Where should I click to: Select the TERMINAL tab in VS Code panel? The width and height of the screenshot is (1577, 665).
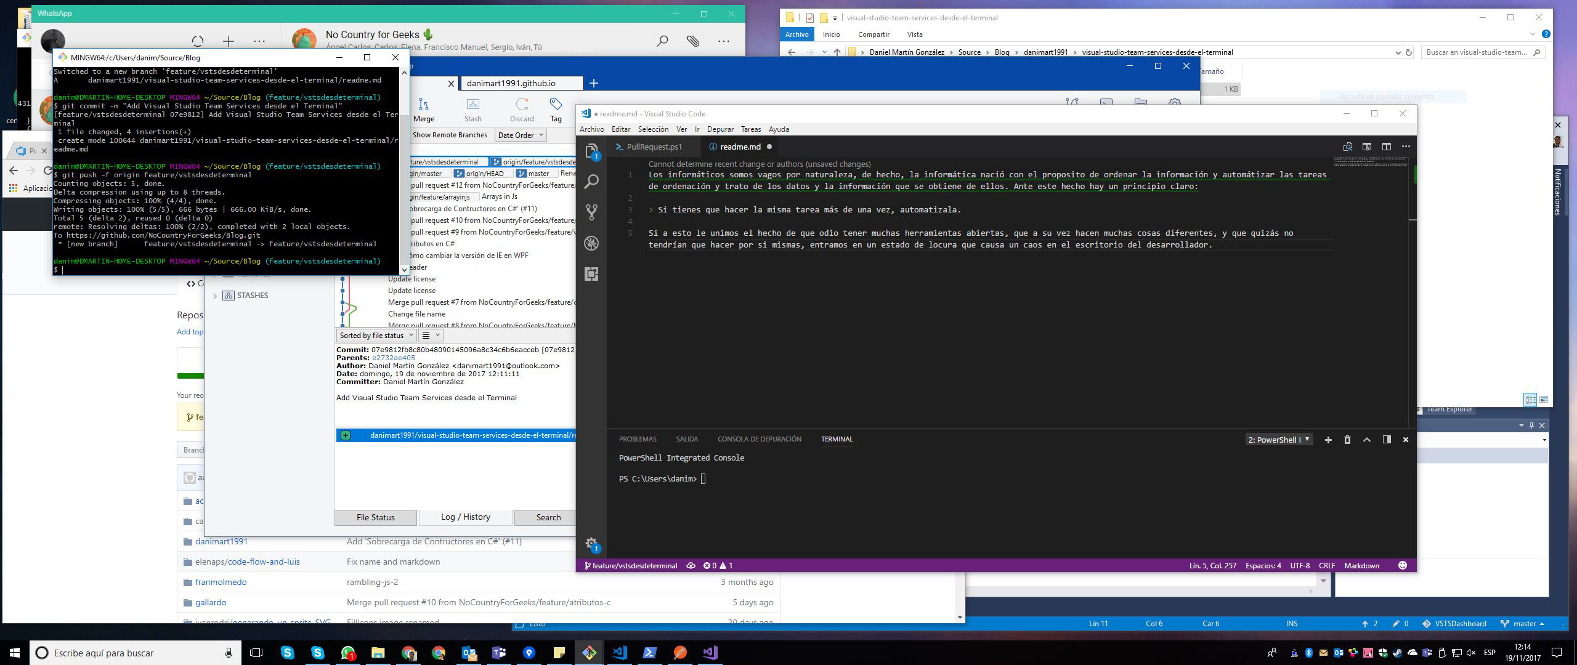(x=837, y=439)
